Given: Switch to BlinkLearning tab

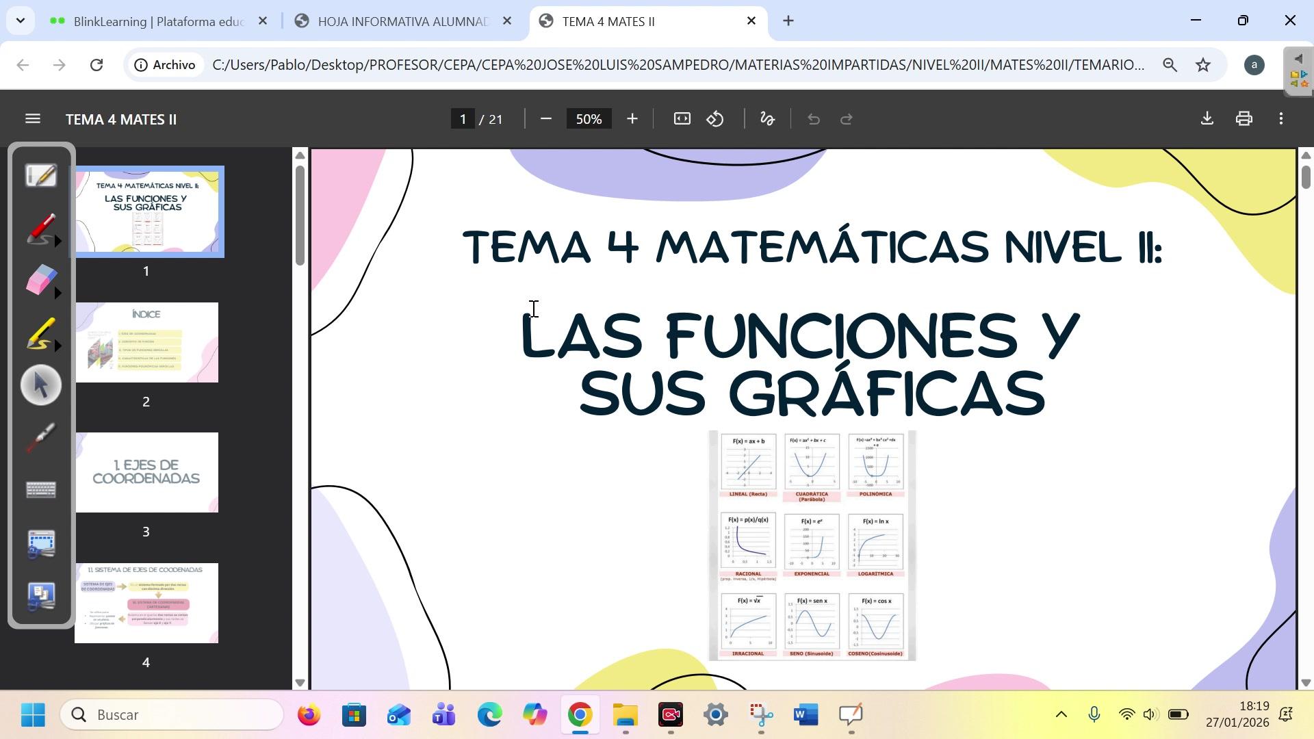Looking at the screenshot, I should pyautogui.click(x=157, y=21).
